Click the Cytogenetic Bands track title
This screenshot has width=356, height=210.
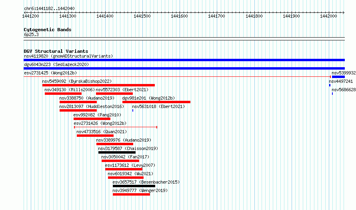tap(48, 30)
